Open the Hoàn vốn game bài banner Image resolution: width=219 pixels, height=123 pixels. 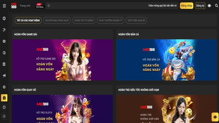coord(62,60)
